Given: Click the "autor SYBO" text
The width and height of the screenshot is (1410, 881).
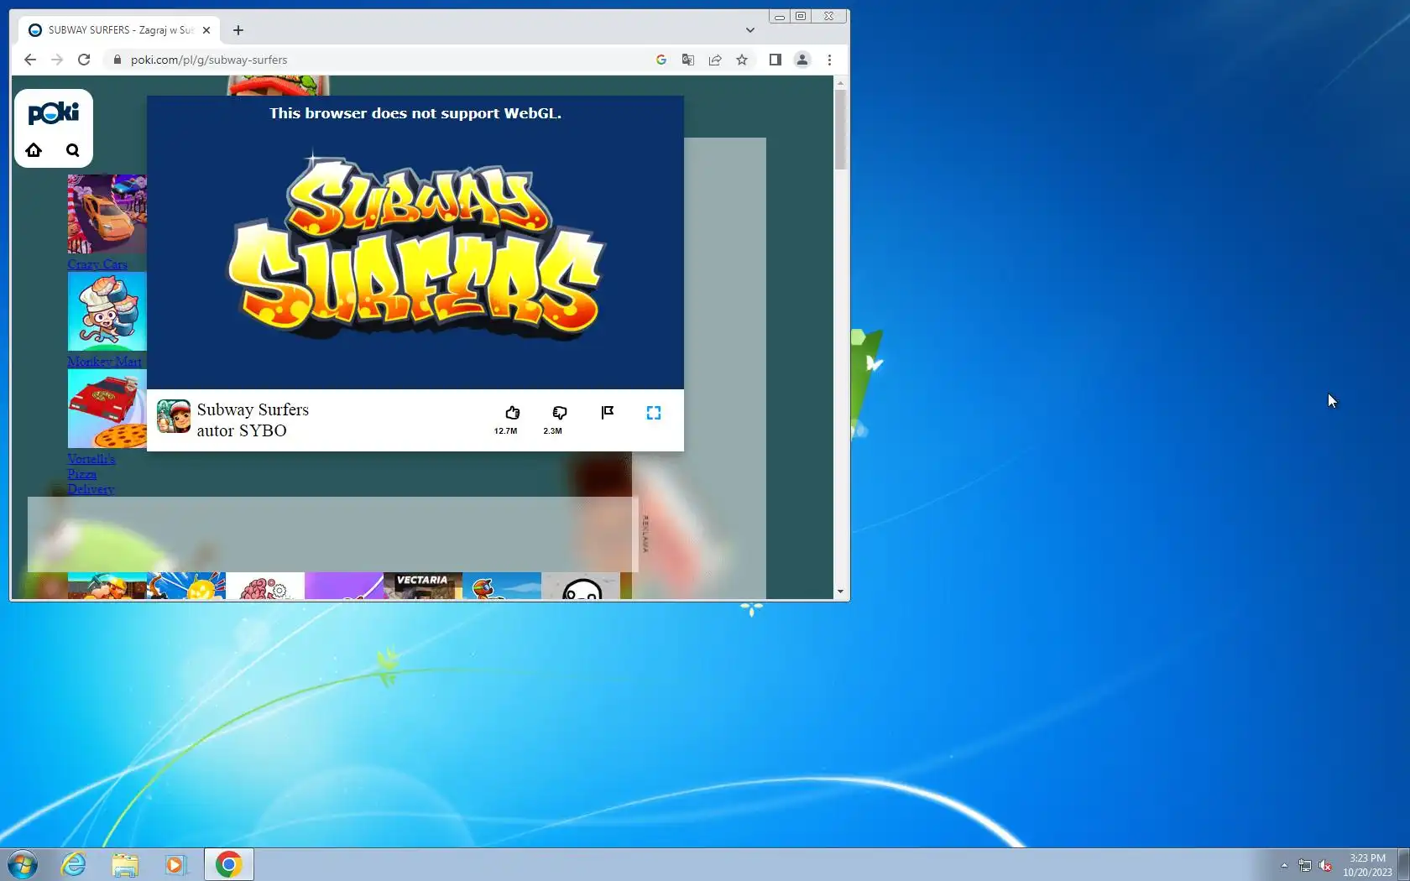Looking at the screenshot, I should tap(242, 430).
